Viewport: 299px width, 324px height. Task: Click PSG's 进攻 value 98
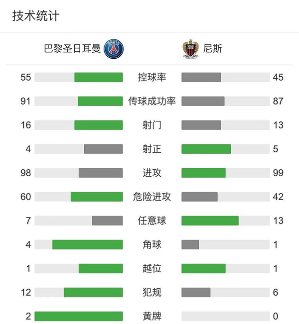pyautogui.click(x=26, y=173)
